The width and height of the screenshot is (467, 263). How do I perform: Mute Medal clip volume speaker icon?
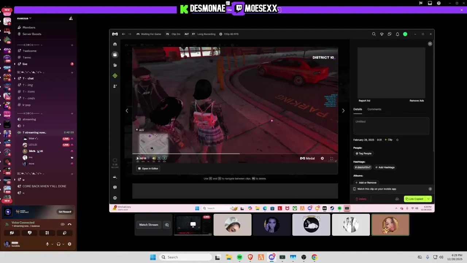click(x=154, y=158)
